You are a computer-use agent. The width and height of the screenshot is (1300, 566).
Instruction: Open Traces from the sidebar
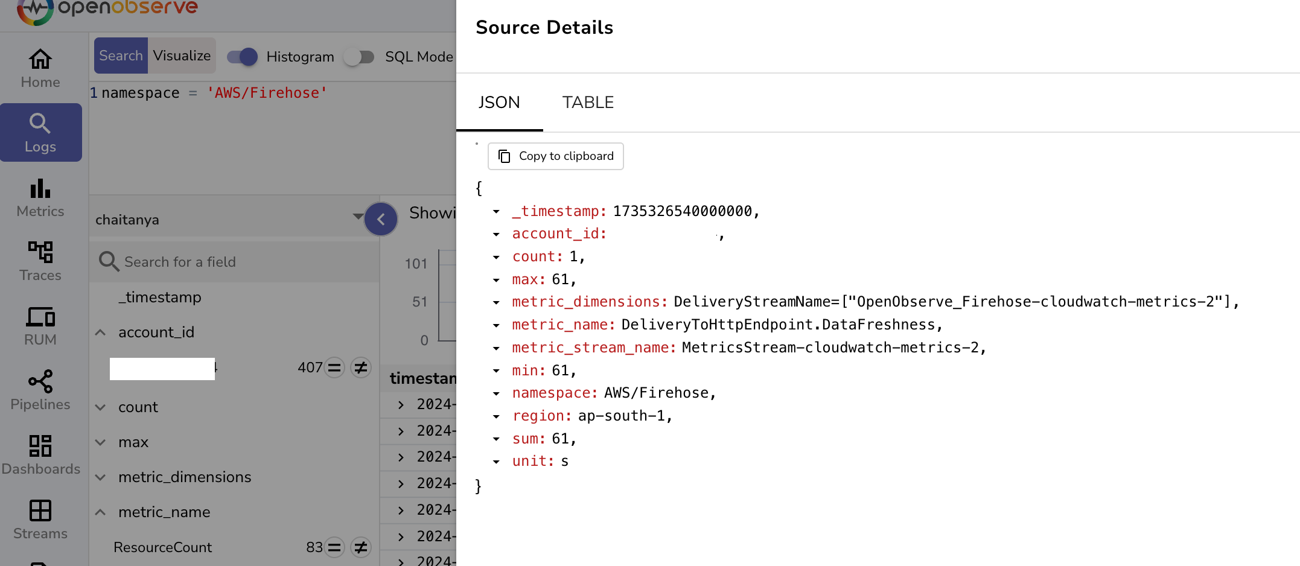point(40,261)
